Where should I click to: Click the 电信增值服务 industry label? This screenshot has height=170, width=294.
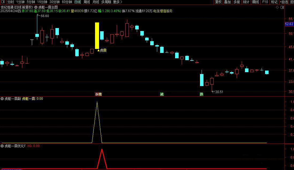[x=163, y=11]
